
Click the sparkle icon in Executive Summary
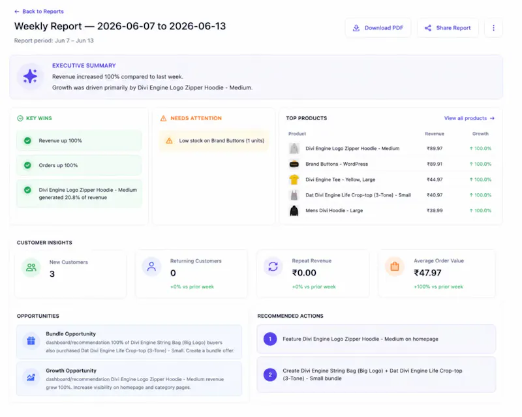(30, 76)
